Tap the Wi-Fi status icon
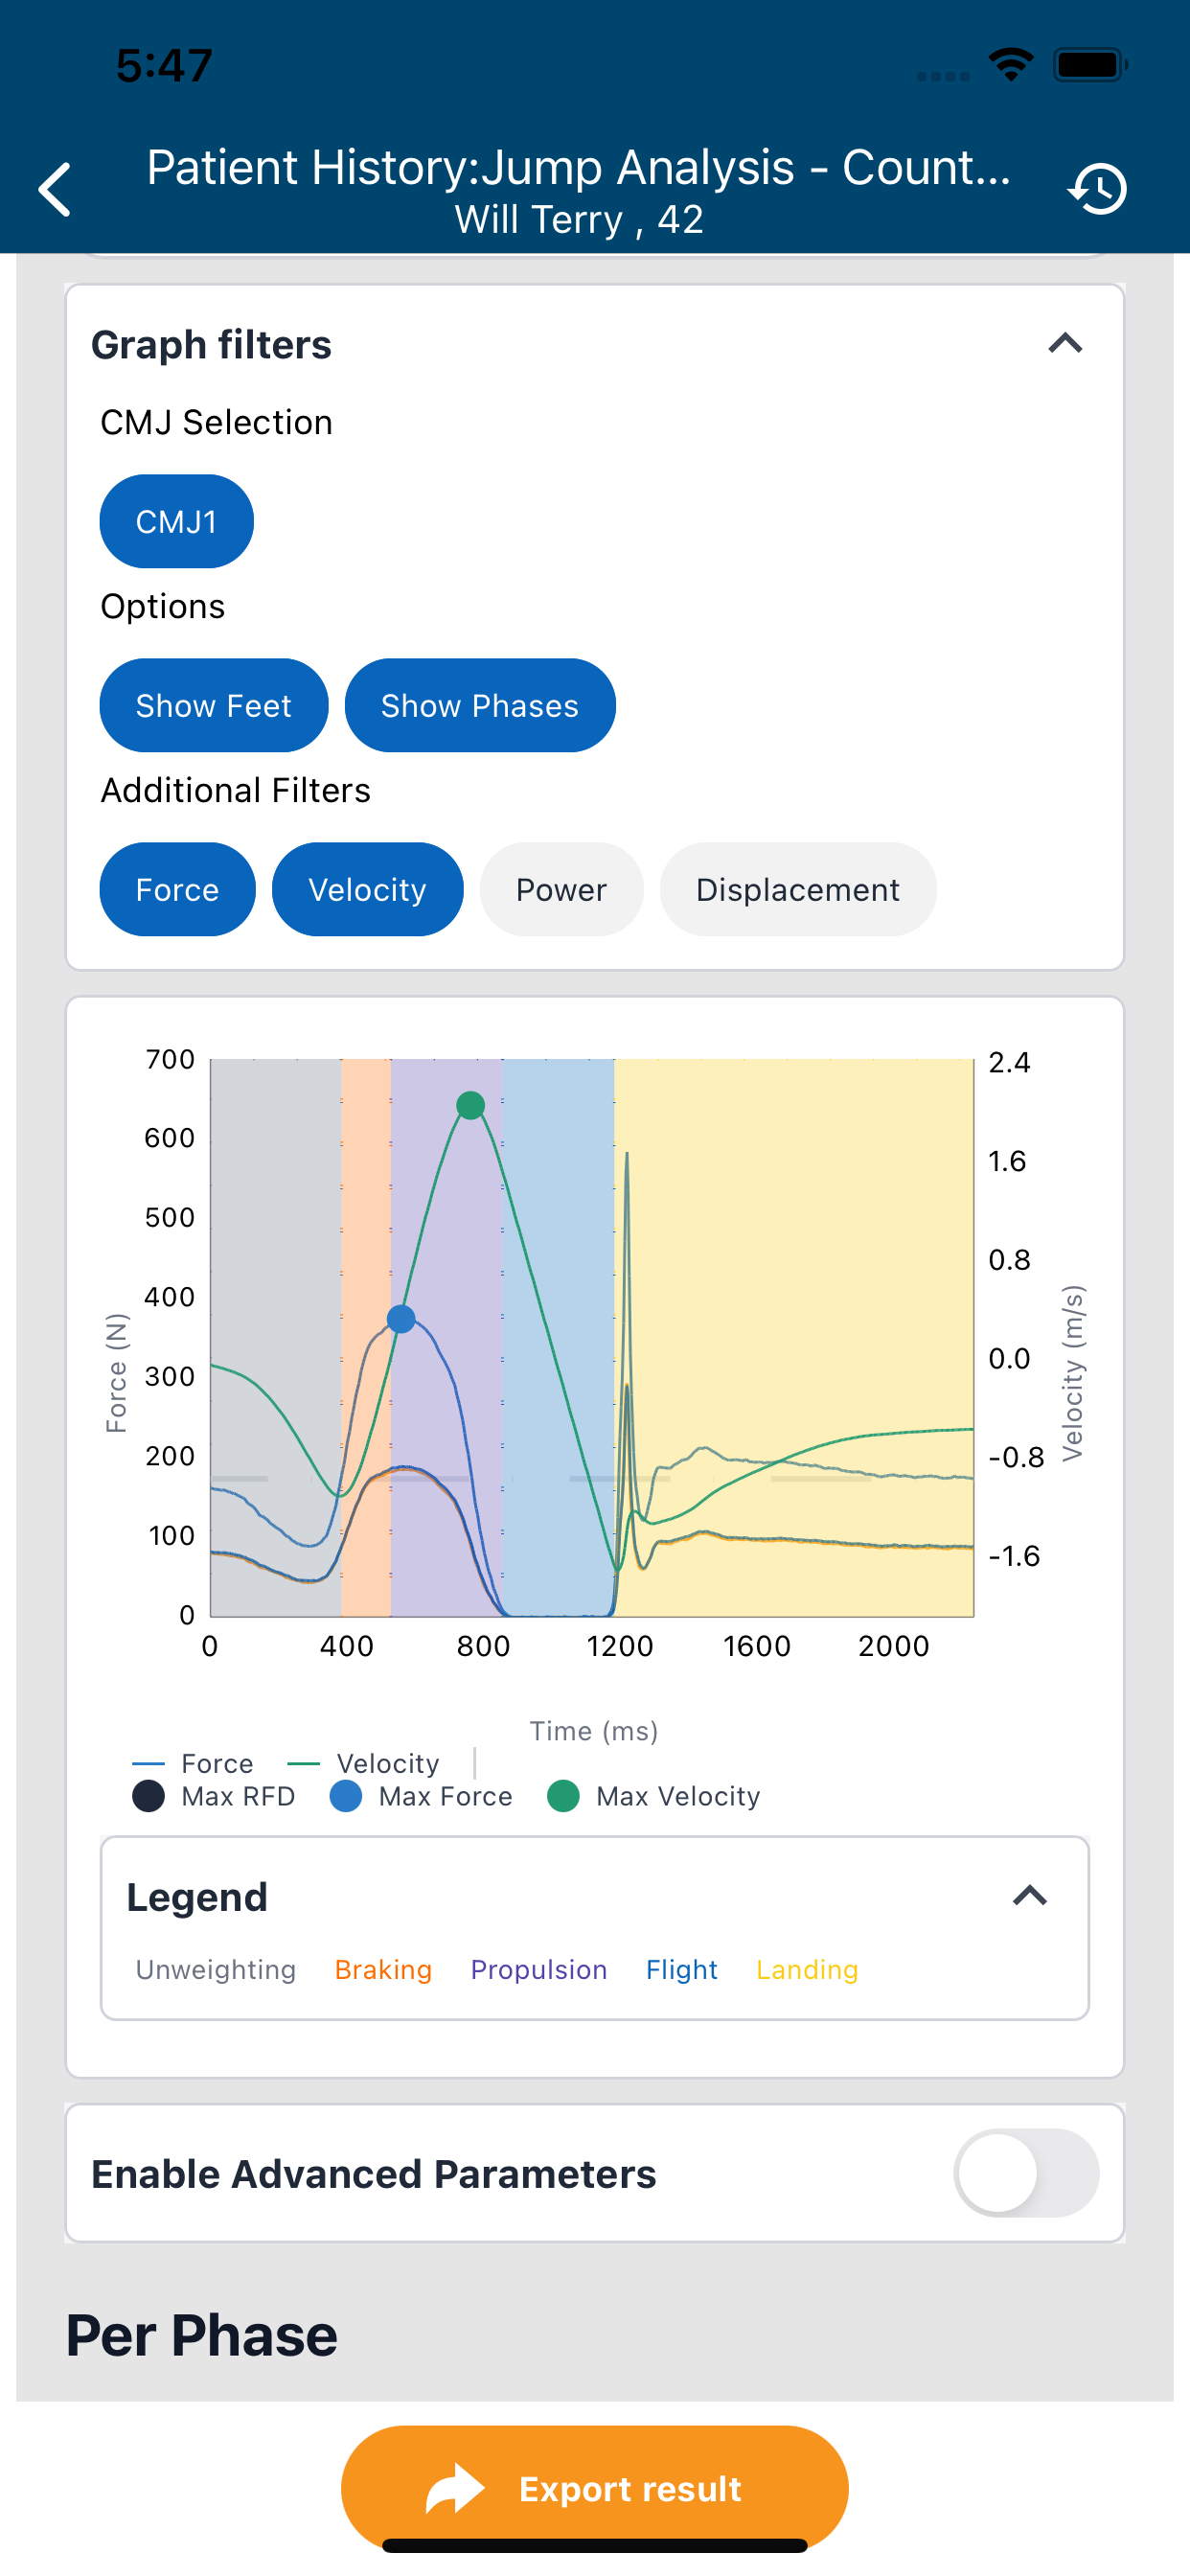1190x2576 pixels. 1011,65
